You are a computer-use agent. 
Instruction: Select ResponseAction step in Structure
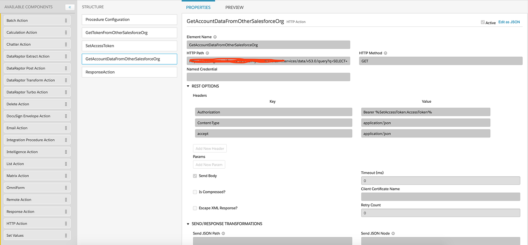tap(129, 72)
